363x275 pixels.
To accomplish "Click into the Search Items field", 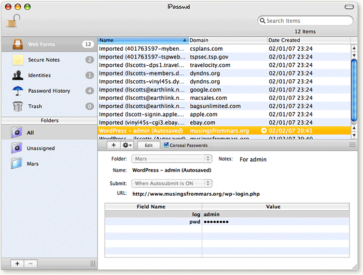I will tap(305, 21).
